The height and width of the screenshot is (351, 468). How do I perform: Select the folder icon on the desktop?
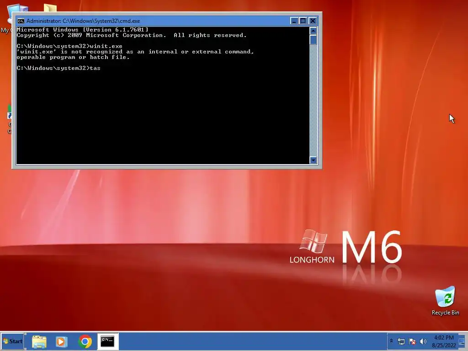coord(50,8)
